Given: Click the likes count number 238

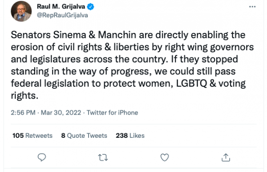Looking at the screenshot, I should [122, 136].
